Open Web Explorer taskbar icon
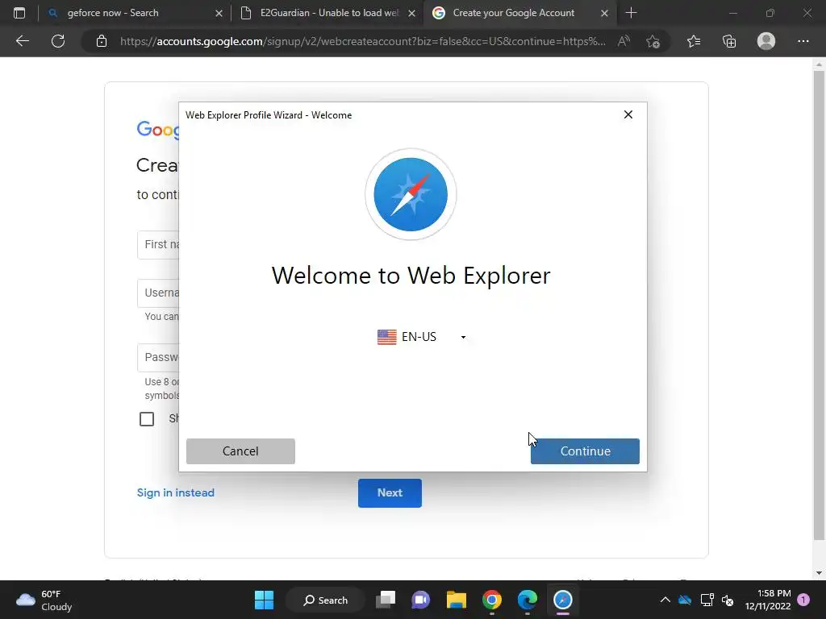 pos(562,600)
